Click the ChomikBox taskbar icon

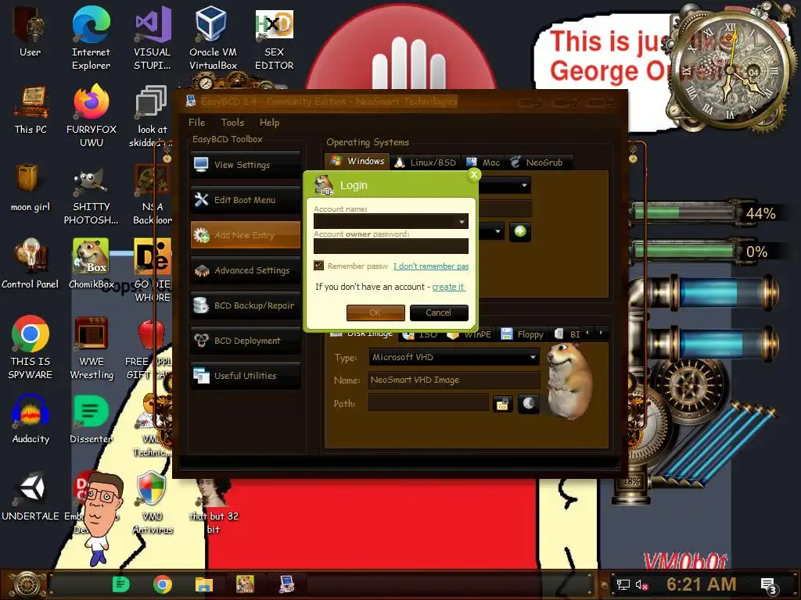[245, 584]
